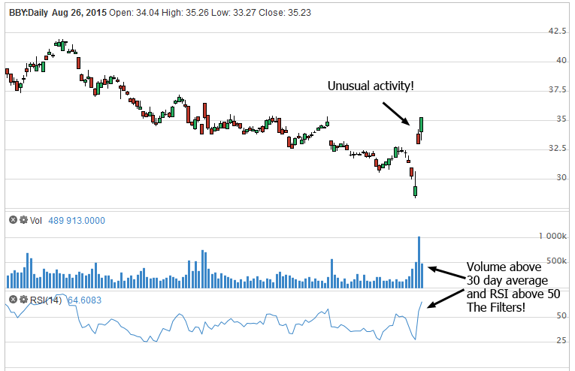Open settings gear for the RSI(14) indicator
The width and height of the screenshot is (575, 371).
23,299
